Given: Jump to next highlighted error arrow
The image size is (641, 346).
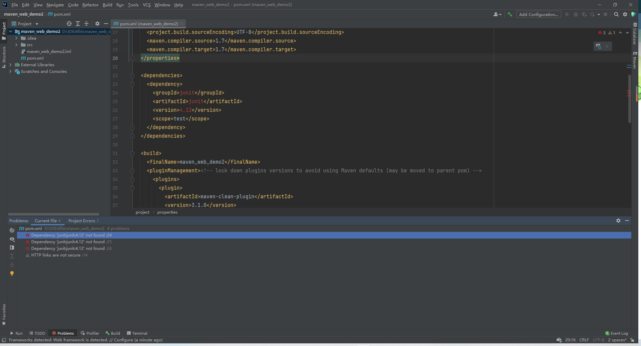Looking at the screenshot, I should point(627,33).
